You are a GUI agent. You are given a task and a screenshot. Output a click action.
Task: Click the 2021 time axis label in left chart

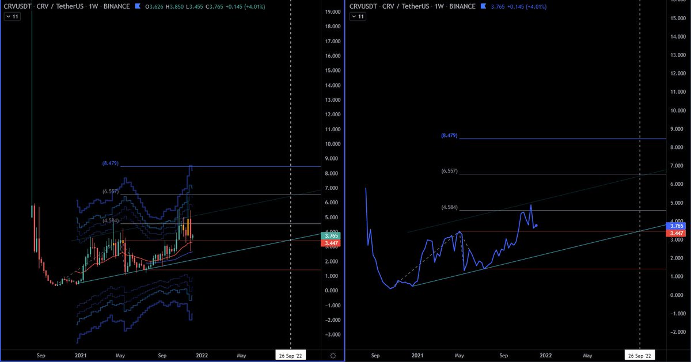pyautogui.click(x=80, y=356)
